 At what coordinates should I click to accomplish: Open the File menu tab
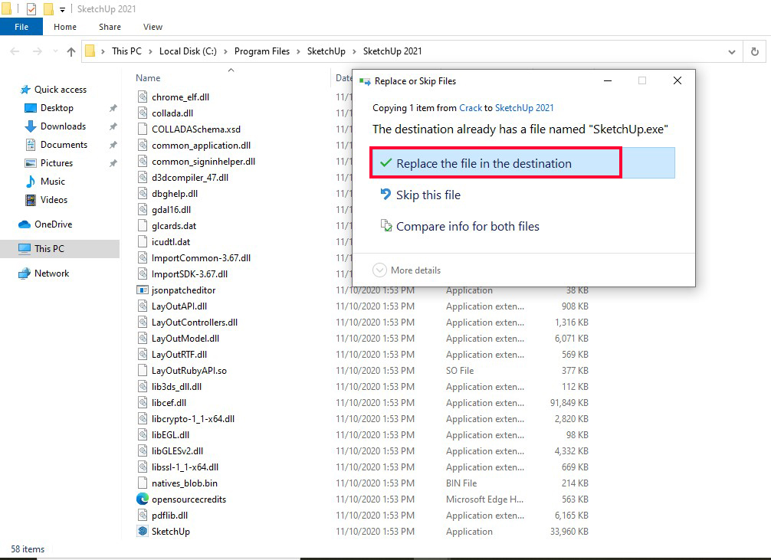[21, 27]
